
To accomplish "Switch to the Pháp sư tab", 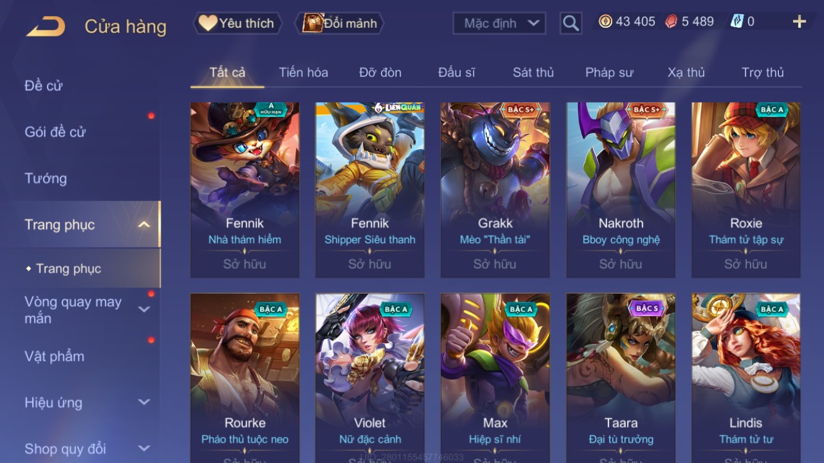I will point(609,72).
